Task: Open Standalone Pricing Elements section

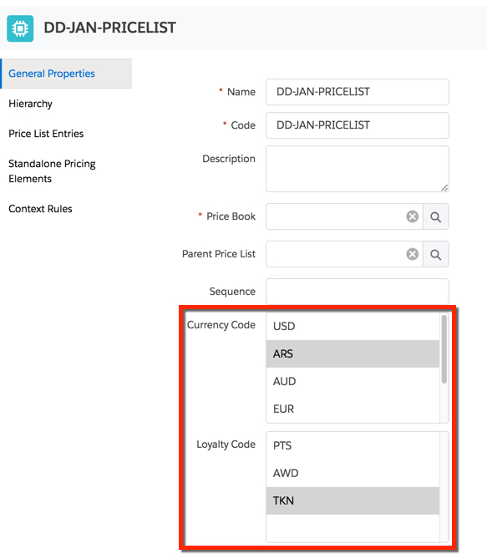Action: tap(52, 171)
